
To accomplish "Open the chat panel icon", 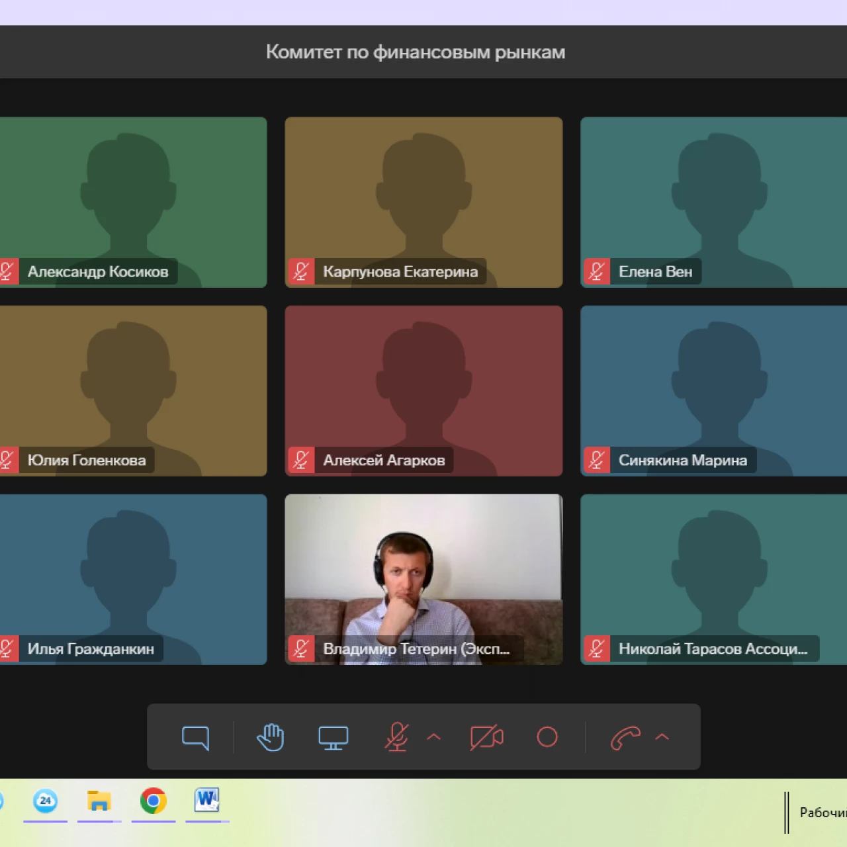I will [x=195, y=737].
